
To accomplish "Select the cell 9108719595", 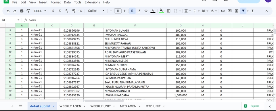I will [72, 52].
